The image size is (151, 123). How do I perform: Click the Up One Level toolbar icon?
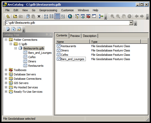[8, 16]
